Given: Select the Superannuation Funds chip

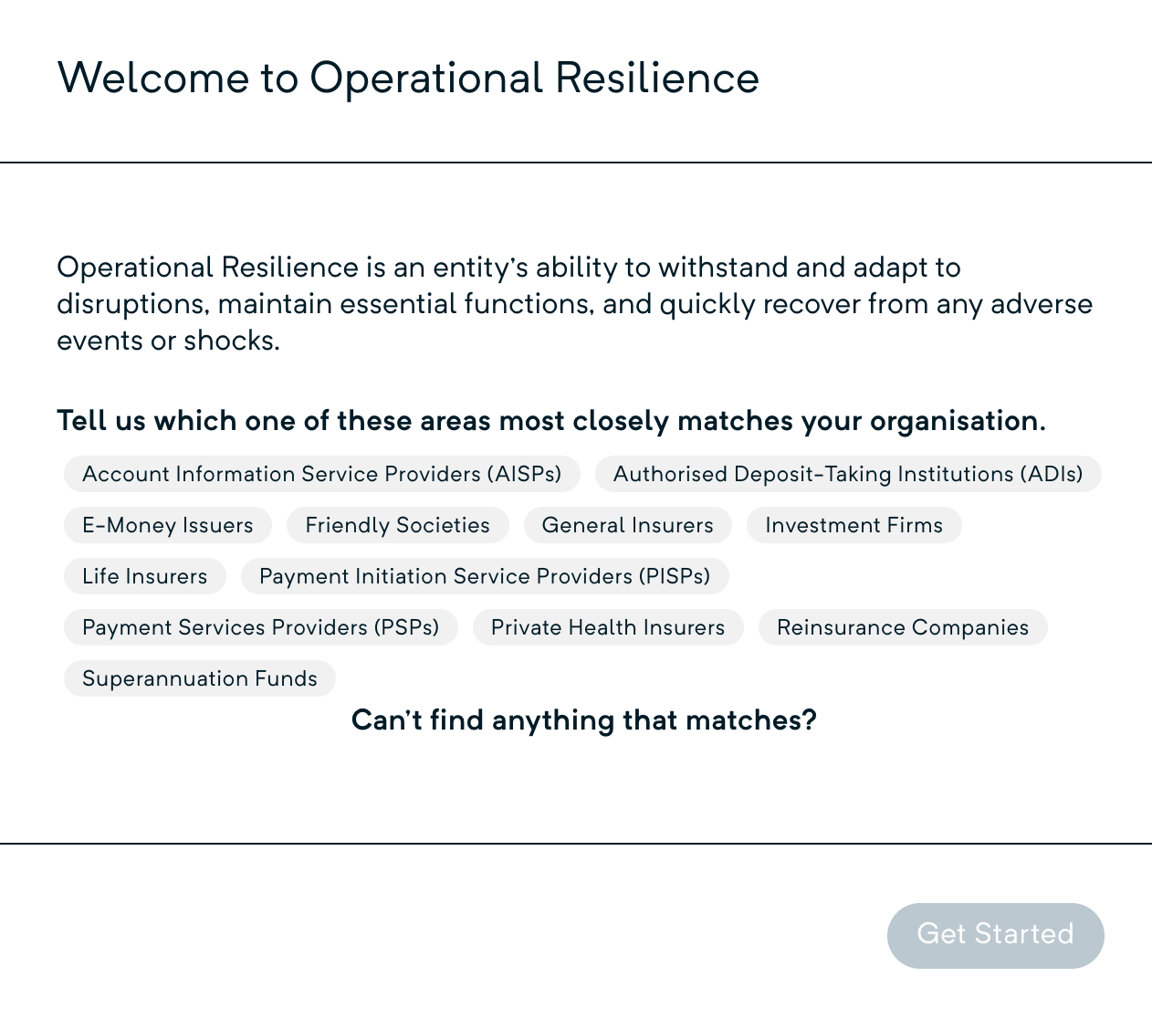Looking at the screenshot, I should tap(199, 678).
